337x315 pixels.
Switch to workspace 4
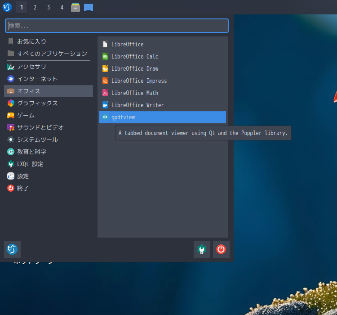point(62,7)
